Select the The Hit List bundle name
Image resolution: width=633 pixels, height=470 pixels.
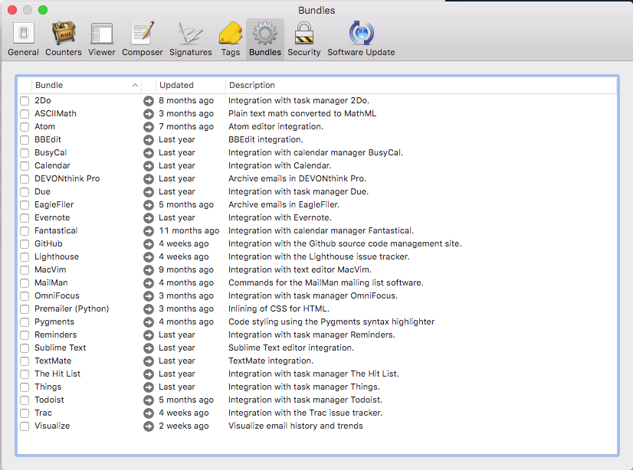57,374
